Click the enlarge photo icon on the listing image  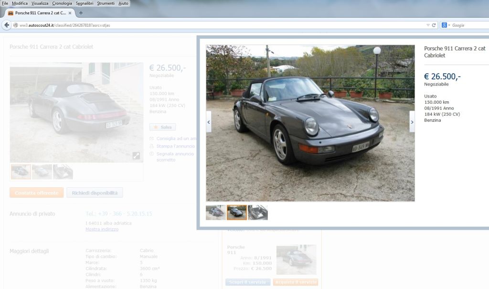coord(136,155)
